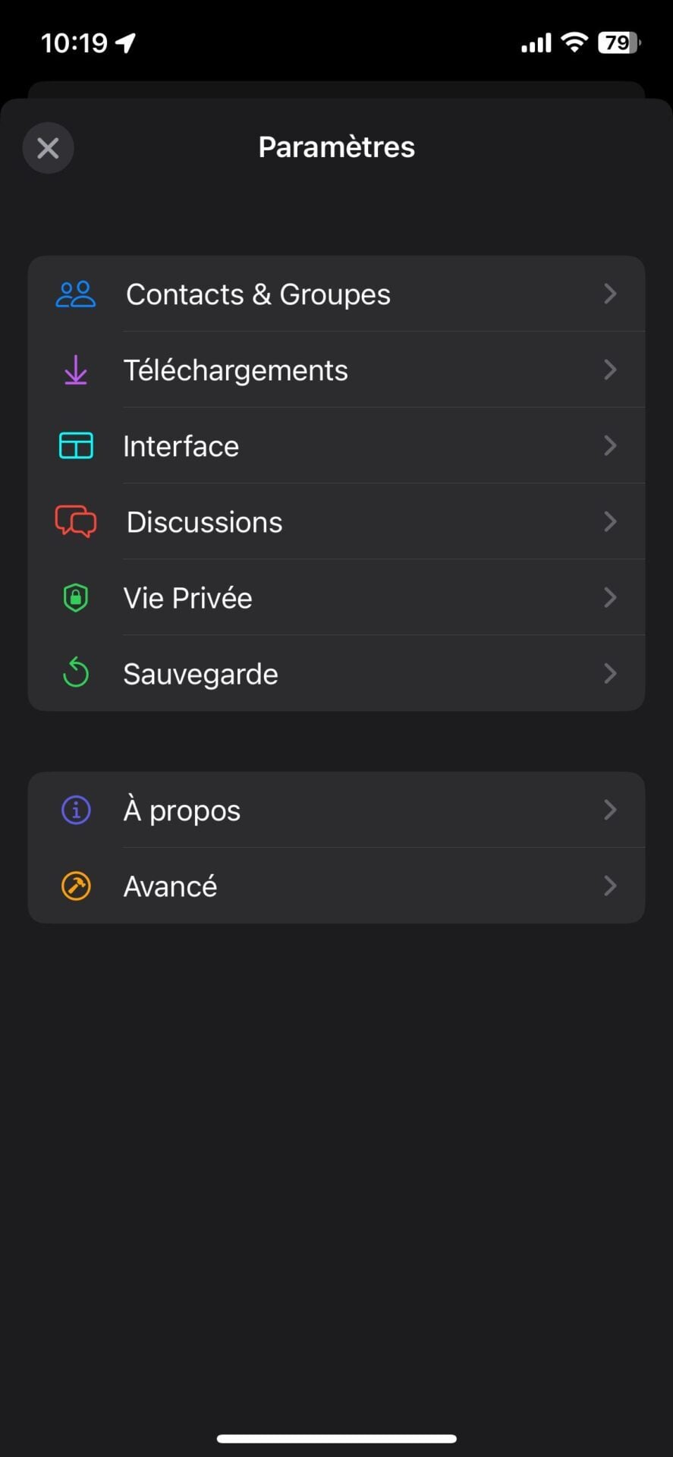Image resolution: width=673 pixels, height=1457 pixels.
Task: Expand the Contacts & Groupes chevron
Action: 610,294
